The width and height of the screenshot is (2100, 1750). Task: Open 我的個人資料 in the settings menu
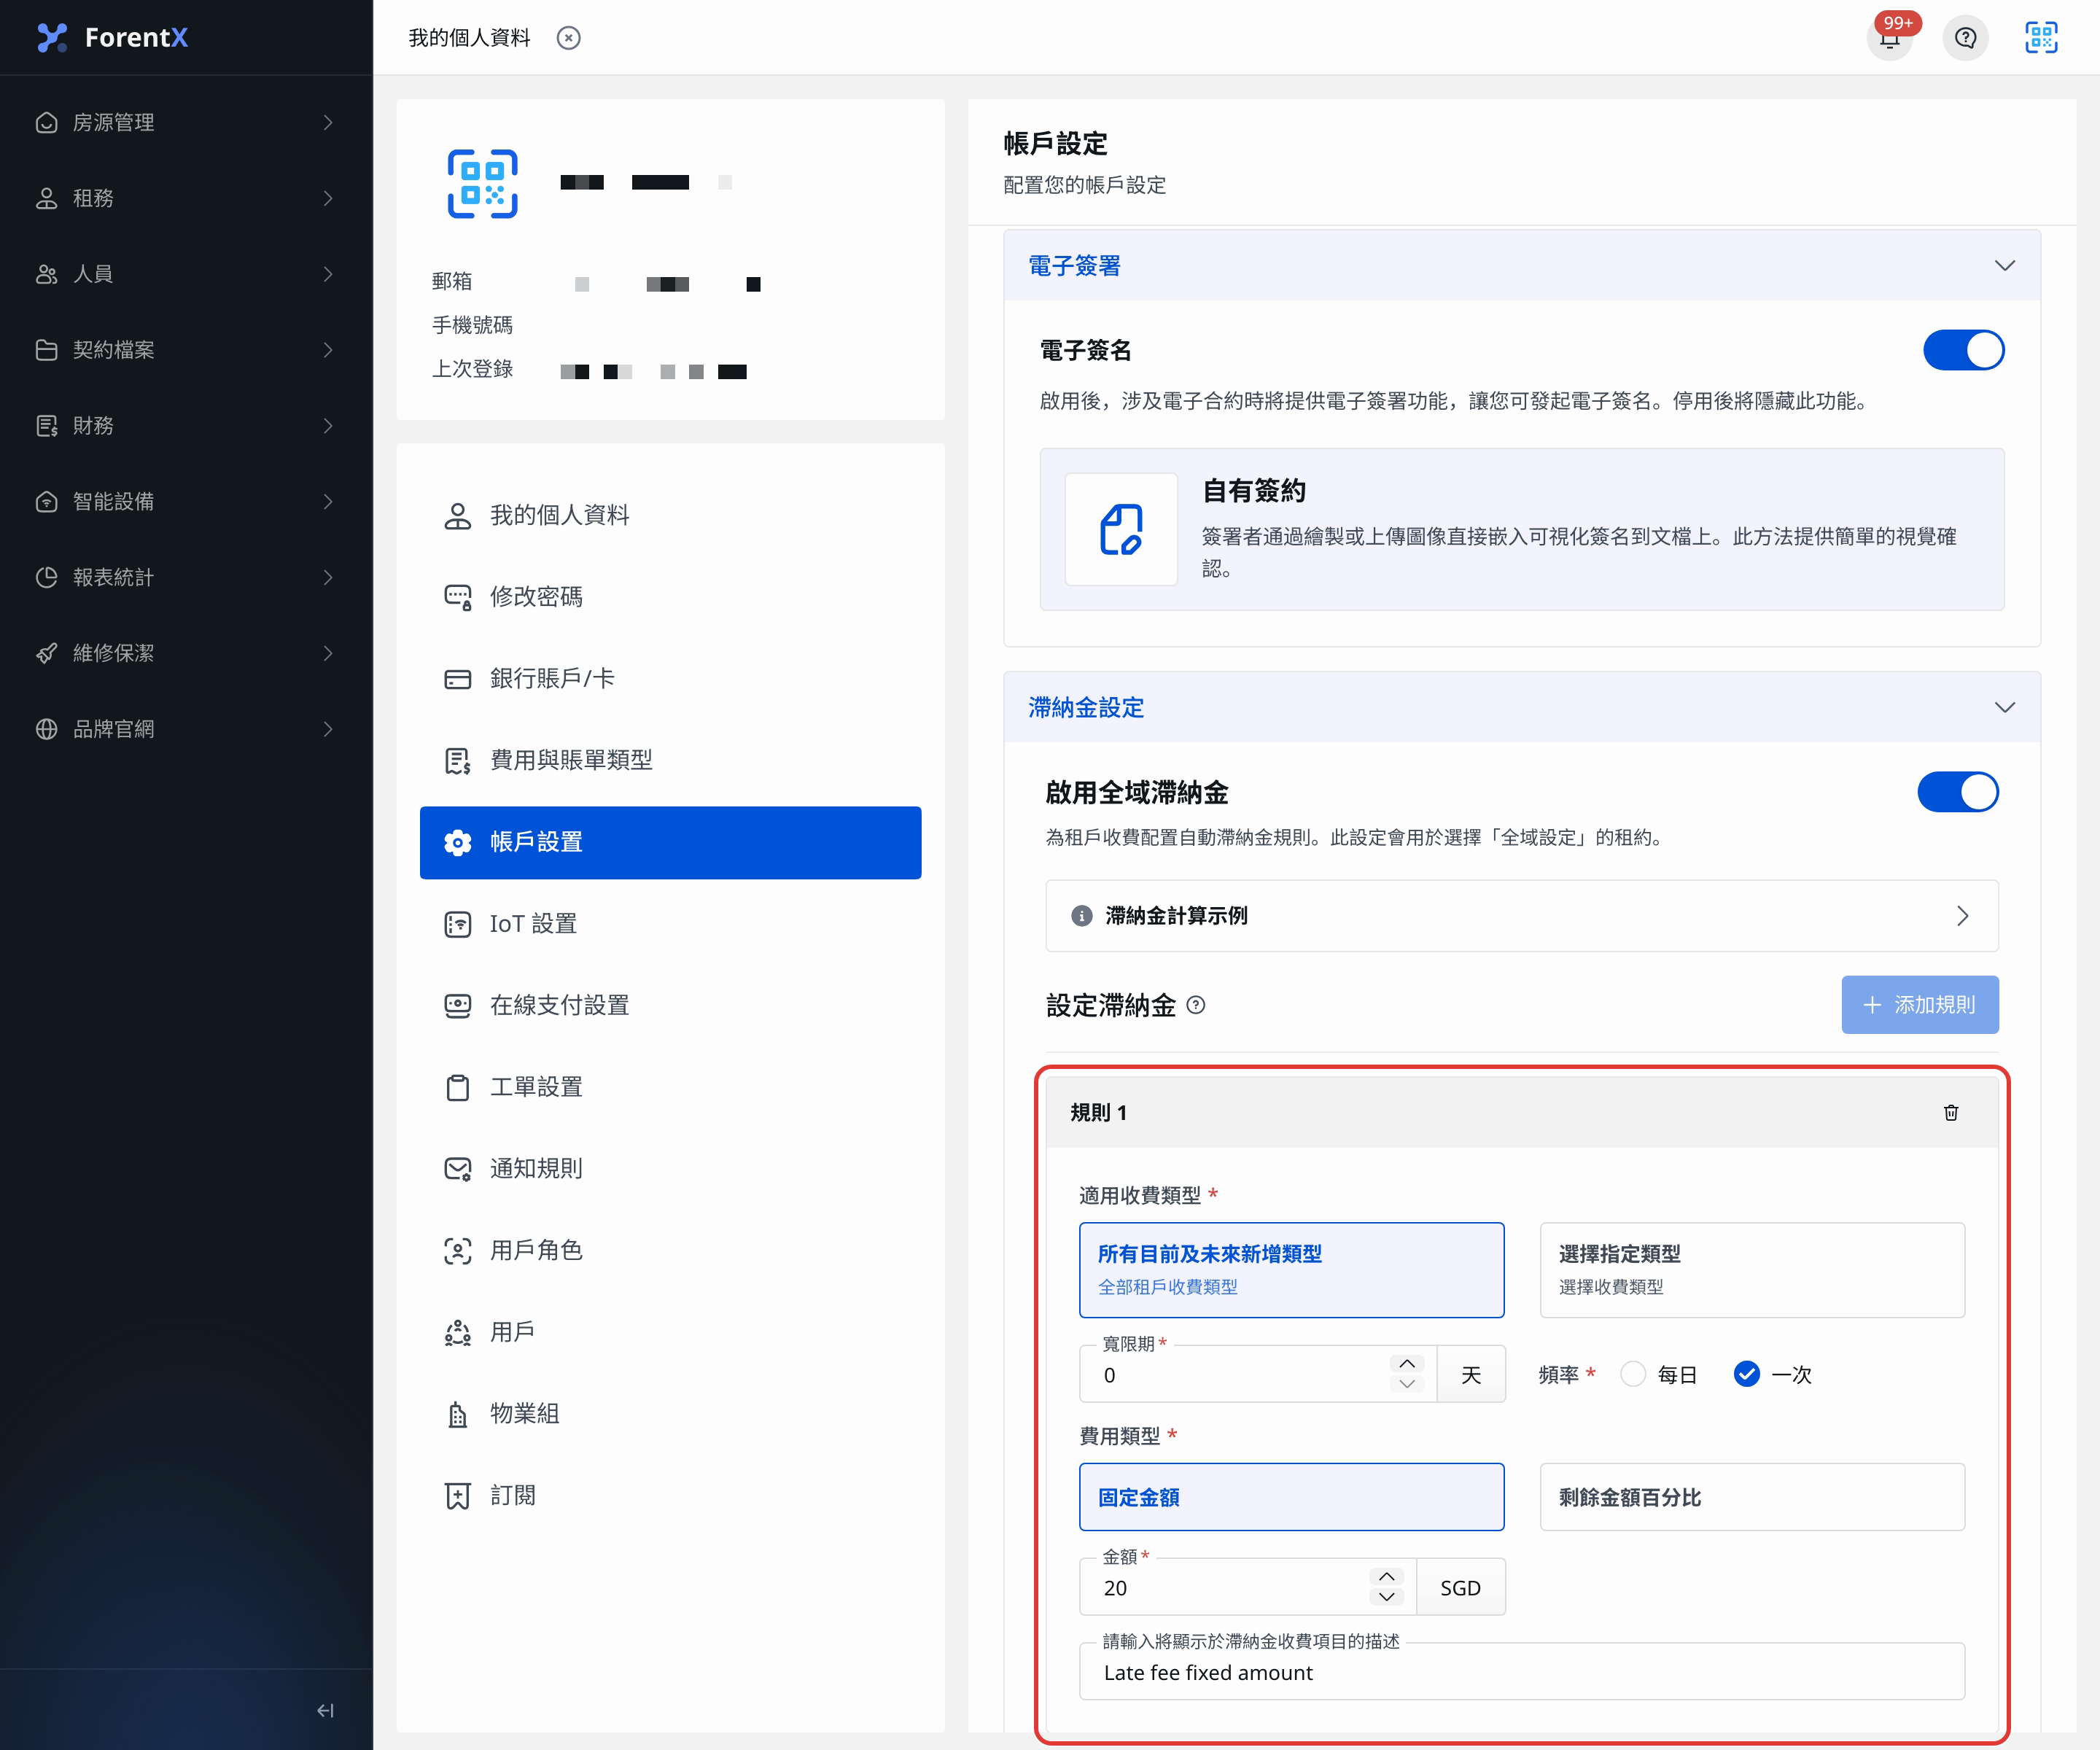coord(670,515)
